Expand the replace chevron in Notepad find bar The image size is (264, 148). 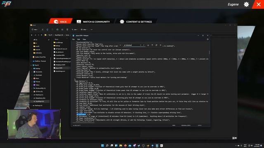120,45
